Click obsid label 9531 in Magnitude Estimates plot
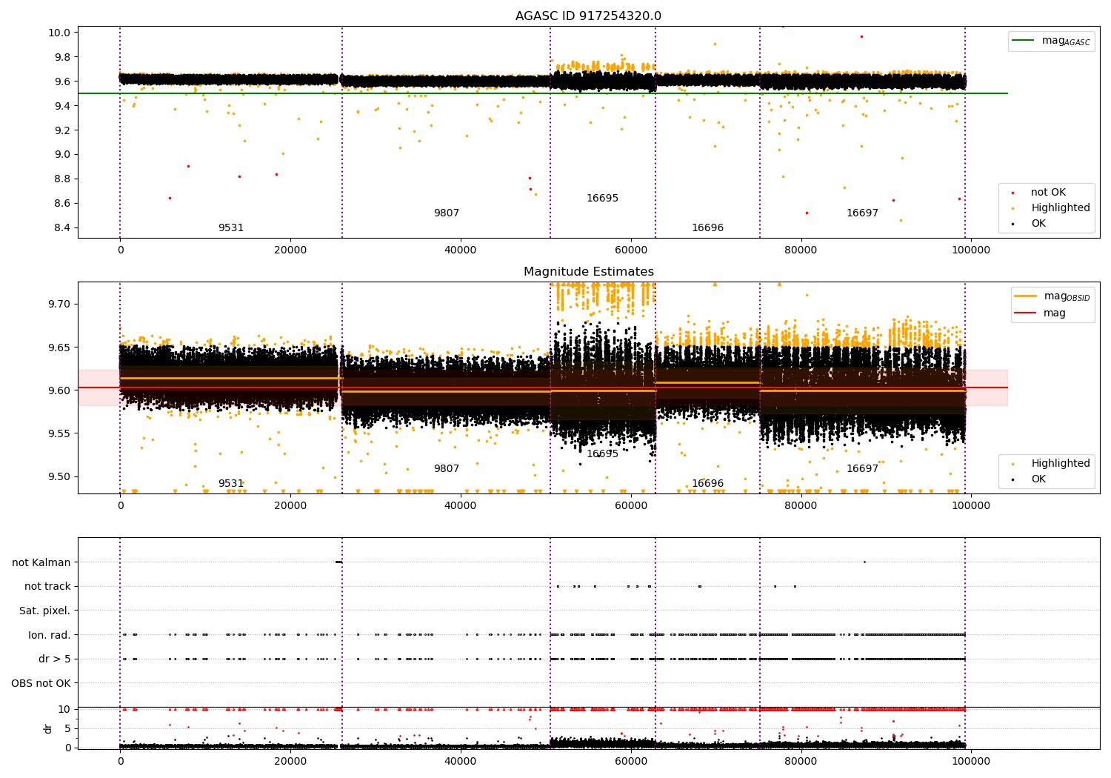This screenshot has height=778, width=1111. pyautogui.click(x=231, y=484)
